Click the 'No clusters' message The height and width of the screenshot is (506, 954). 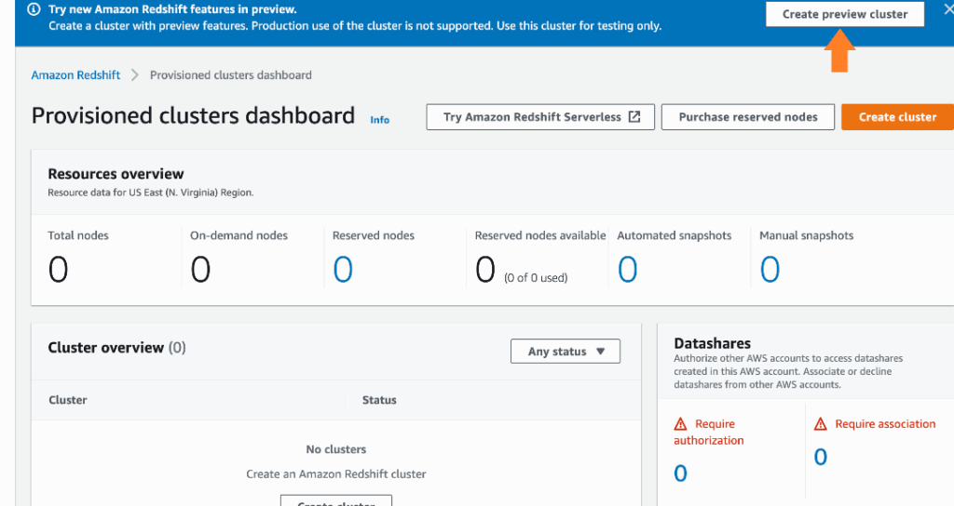(x=335, y=449)
